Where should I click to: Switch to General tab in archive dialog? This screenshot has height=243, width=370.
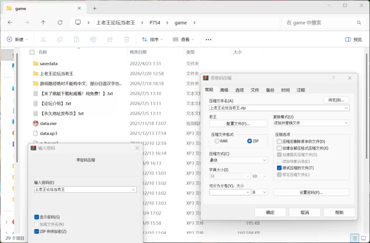209,90
